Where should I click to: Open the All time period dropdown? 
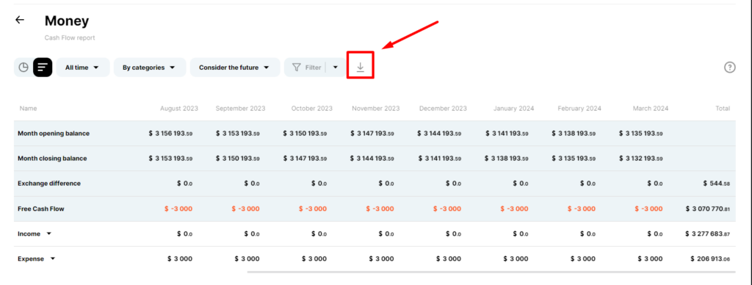(83, 68)
